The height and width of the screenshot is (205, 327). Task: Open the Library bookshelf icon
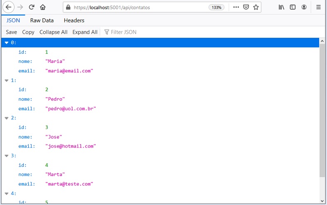click(281, 7)
